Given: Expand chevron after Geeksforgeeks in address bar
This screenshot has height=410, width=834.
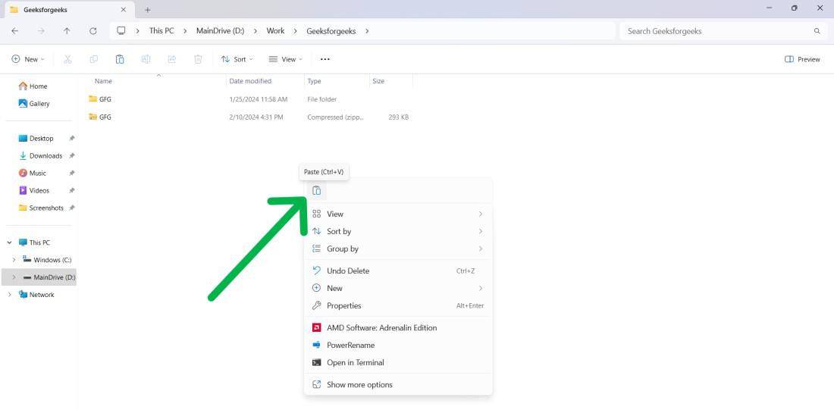Looking at the screenshot, I should [366, 31].
